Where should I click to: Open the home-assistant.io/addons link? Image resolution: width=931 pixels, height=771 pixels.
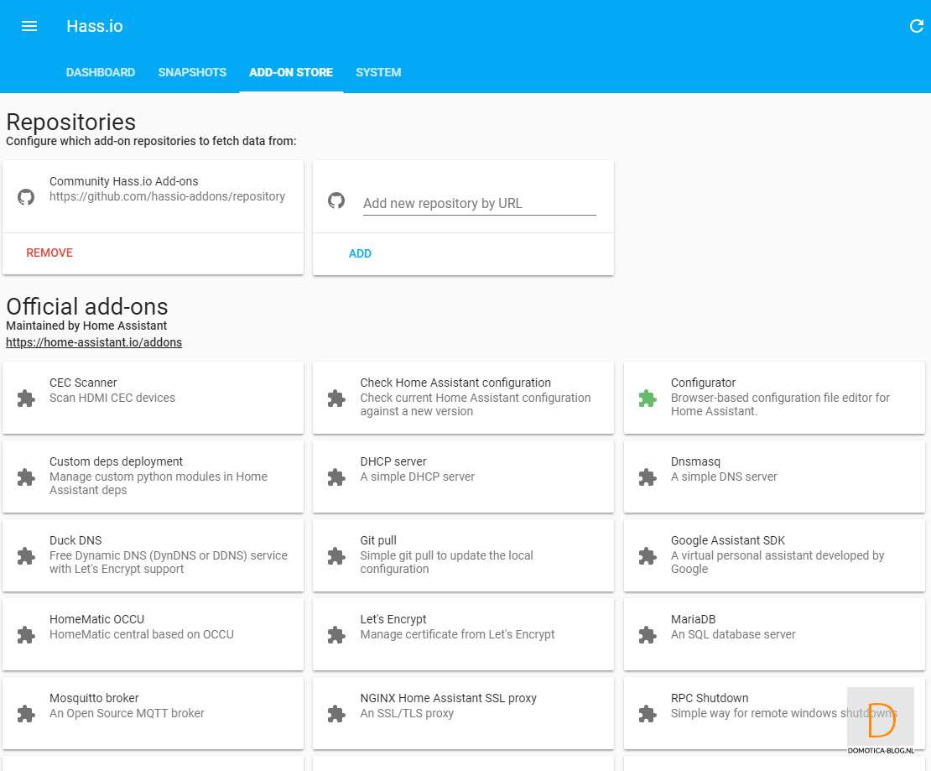[x=94, y=342]
